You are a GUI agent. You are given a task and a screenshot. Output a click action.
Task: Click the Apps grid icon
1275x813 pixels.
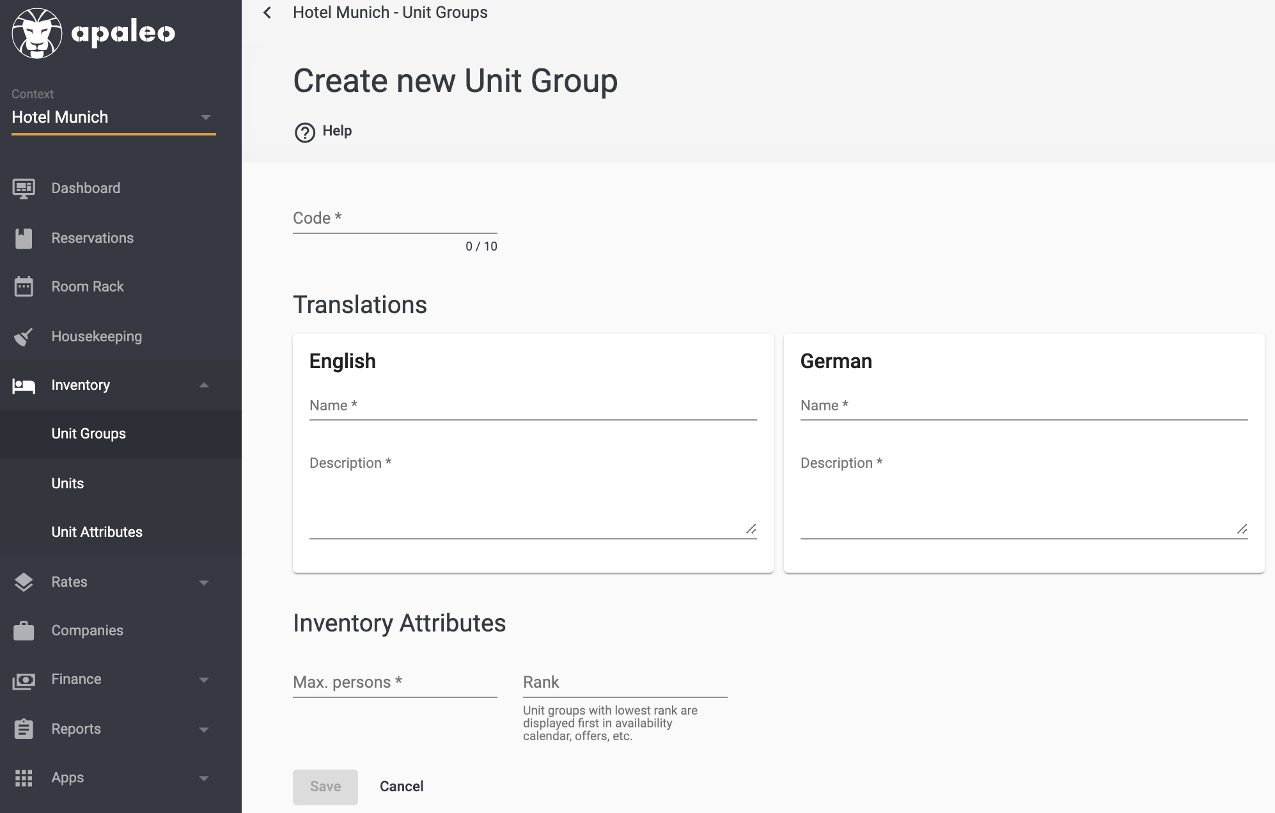[24, 778]
